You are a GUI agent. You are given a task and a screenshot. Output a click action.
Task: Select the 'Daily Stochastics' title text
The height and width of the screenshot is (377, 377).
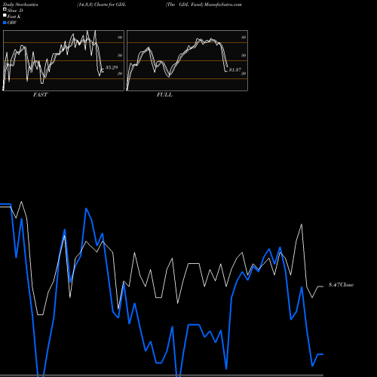[20, 5]
